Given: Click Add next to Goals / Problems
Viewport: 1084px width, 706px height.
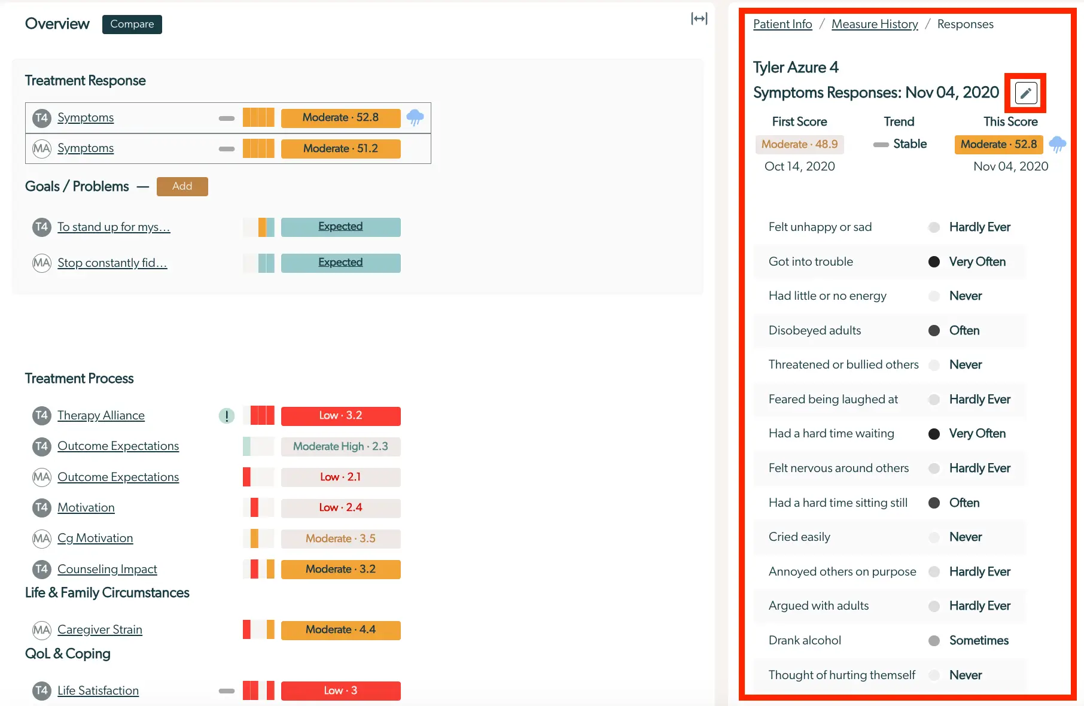Looking at the screenshot, I should (x=182, y=186).
